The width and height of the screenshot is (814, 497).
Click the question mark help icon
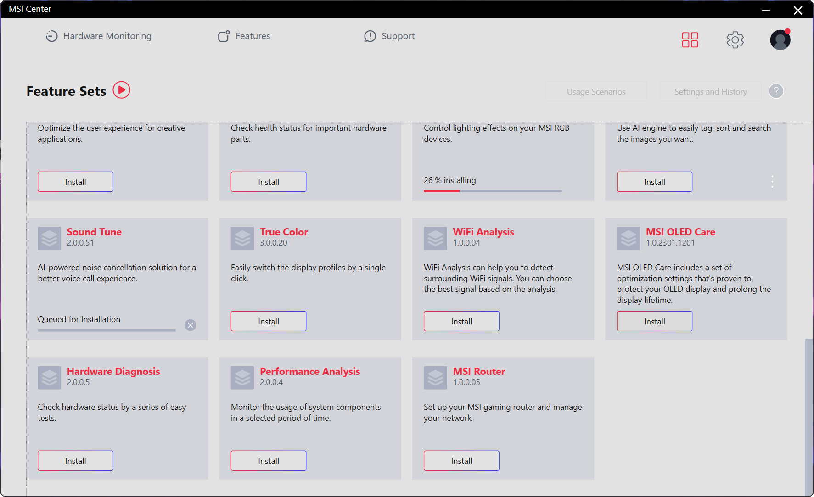(776, 91)
